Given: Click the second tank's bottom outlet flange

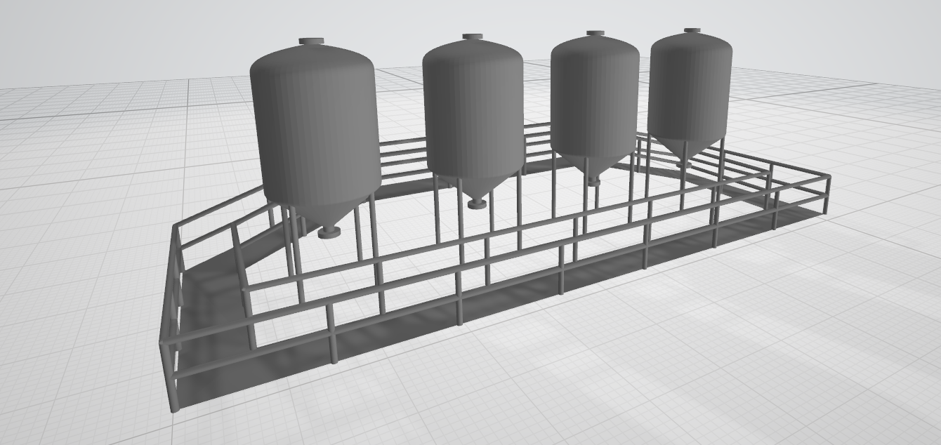Looking at the screenshot, I should [x=476, y=204].
